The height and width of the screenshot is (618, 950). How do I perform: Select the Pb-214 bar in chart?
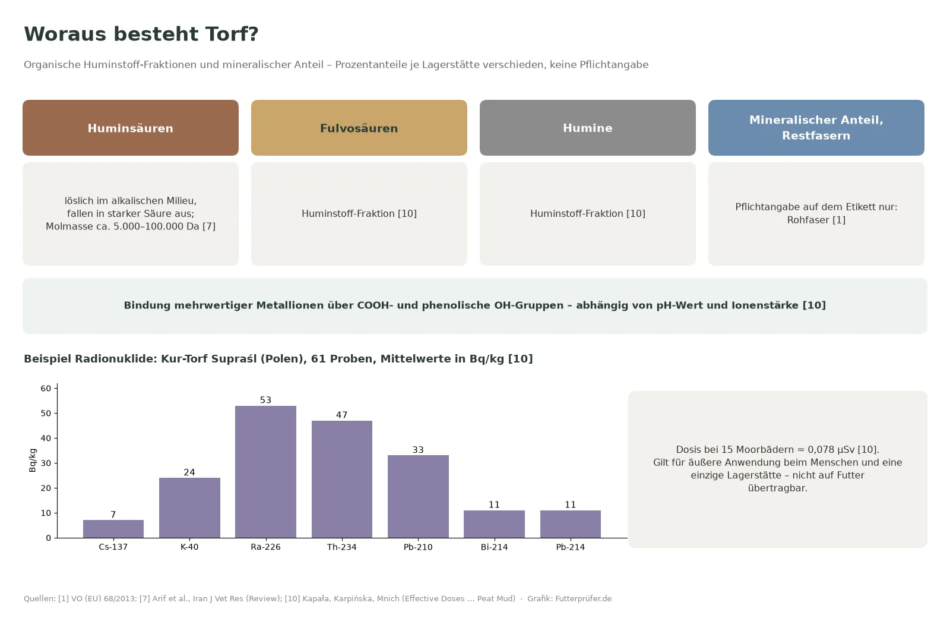point(571,524)
